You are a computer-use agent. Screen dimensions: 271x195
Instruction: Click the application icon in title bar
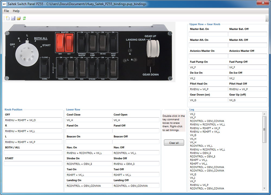pyautogui.click(x=4, y=4)
